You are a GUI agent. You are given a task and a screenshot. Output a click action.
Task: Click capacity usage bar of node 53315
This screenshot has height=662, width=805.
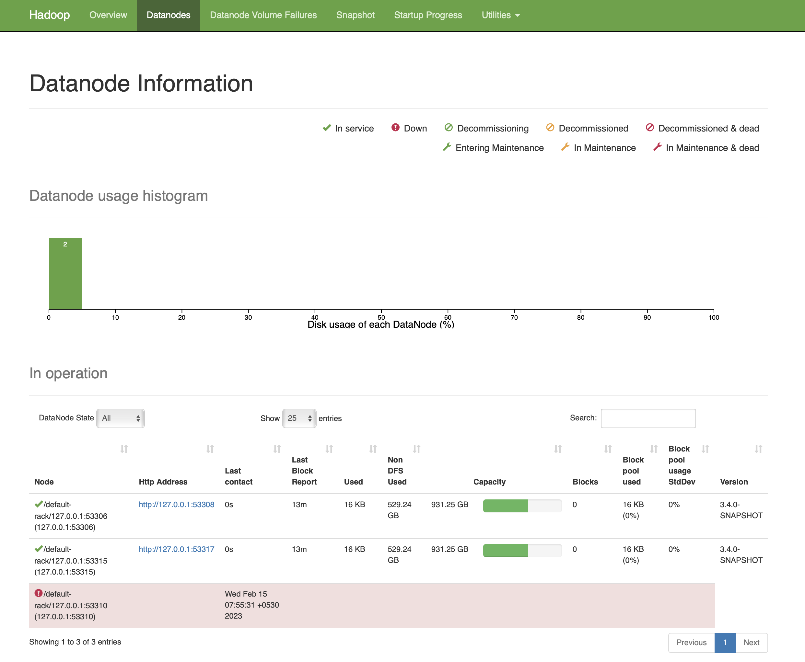pos(522,550)
